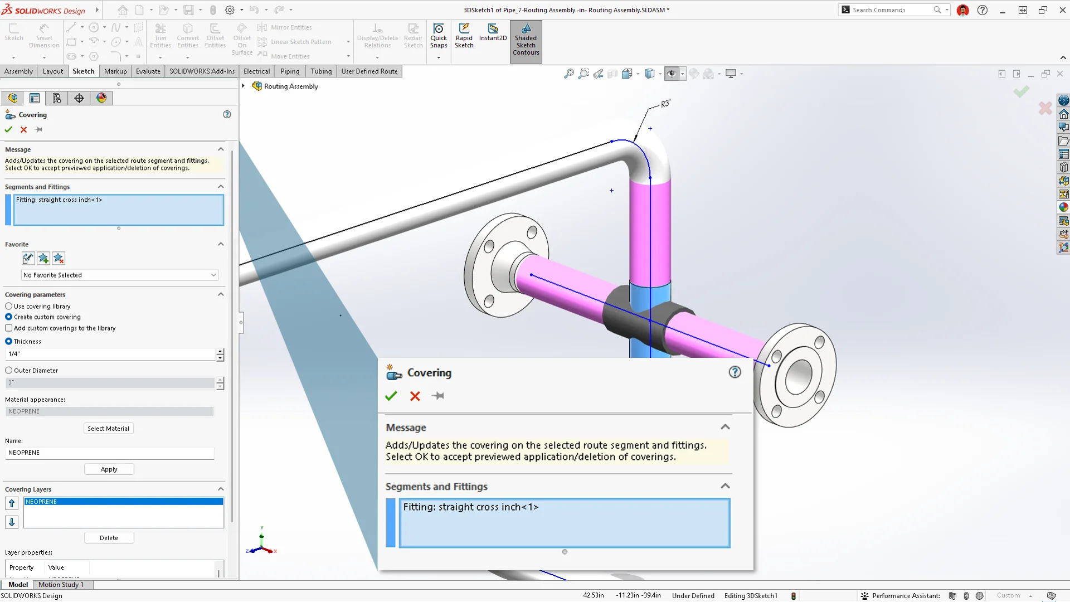The height and width of the screenshot is (602, 1070).
Task: Open the Motion Study 1 tab
Action: [61, 585]
